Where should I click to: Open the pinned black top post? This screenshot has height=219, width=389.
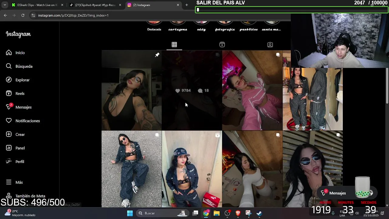click(132, 90)
